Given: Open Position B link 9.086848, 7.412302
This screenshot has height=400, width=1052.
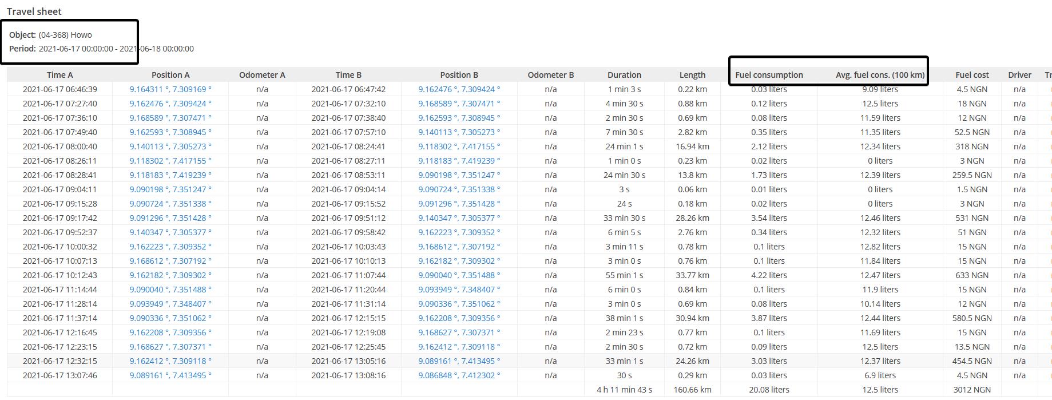Looking at the screenshot, I should click(459, 375).
